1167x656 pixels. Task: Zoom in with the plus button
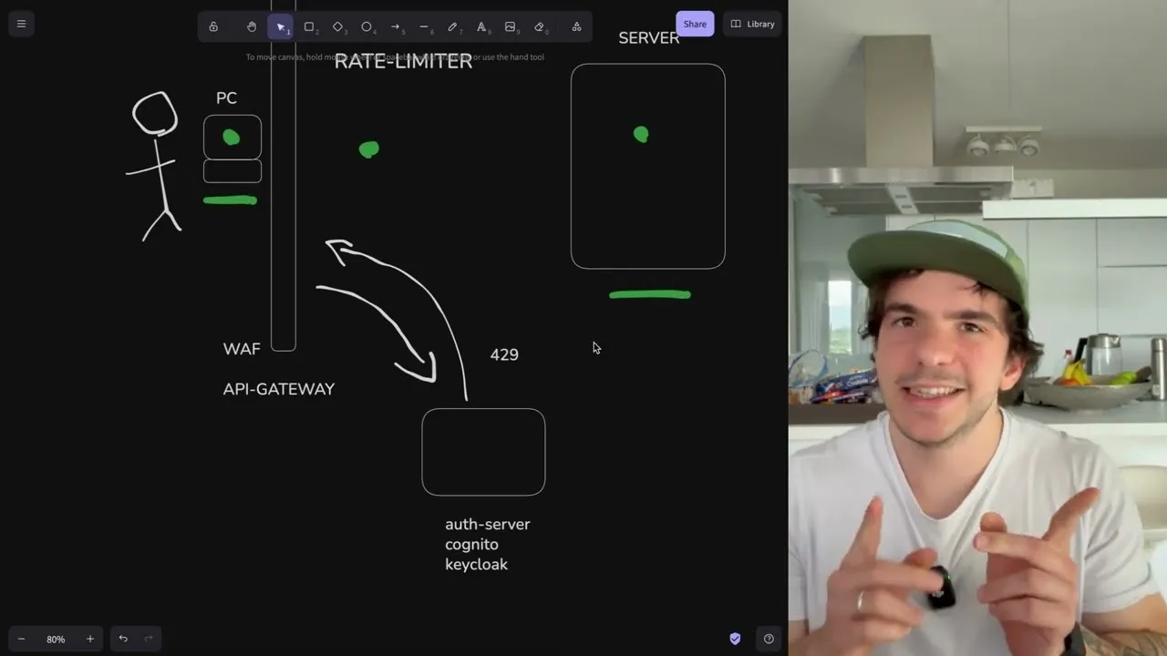89,639
